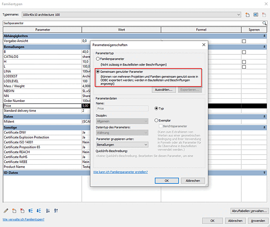Viewport: 270px width, 227px height.
Task: Click the move parameter down icon
Action: coord(39,211)
